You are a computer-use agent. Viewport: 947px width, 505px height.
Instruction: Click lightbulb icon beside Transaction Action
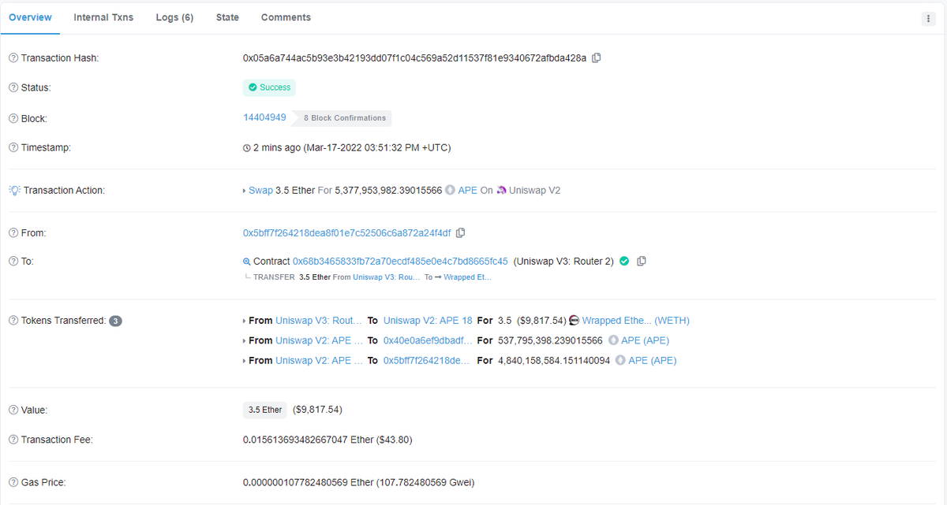[x=14, y=191]
